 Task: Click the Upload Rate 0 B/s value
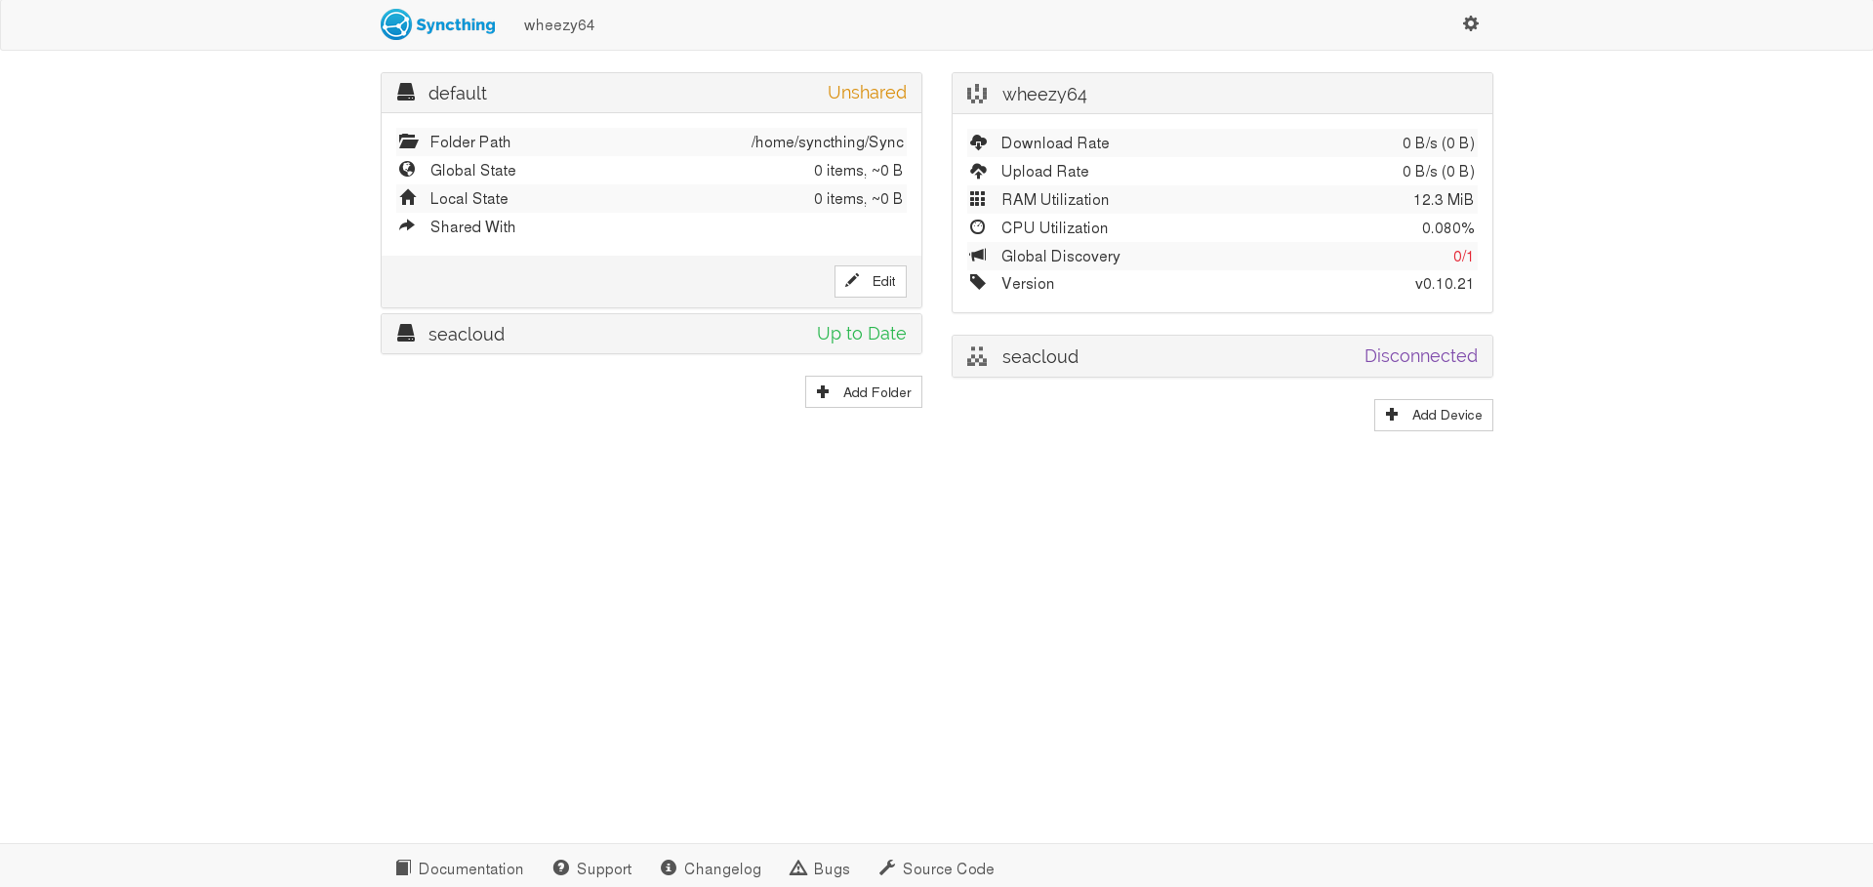tap(1439, 172)
